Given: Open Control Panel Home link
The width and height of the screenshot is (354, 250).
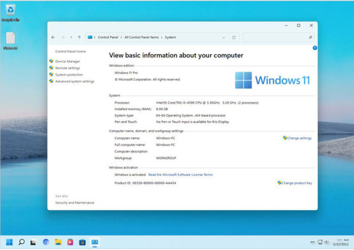Looking at the screenshot, I should (70, 52).
